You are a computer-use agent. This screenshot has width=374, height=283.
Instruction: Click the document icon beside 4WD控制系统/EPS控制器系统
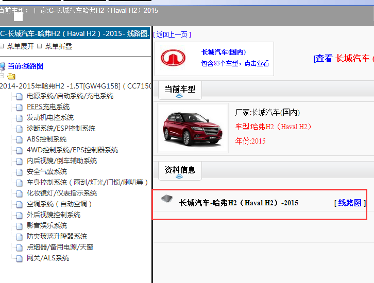pos(20,150)
